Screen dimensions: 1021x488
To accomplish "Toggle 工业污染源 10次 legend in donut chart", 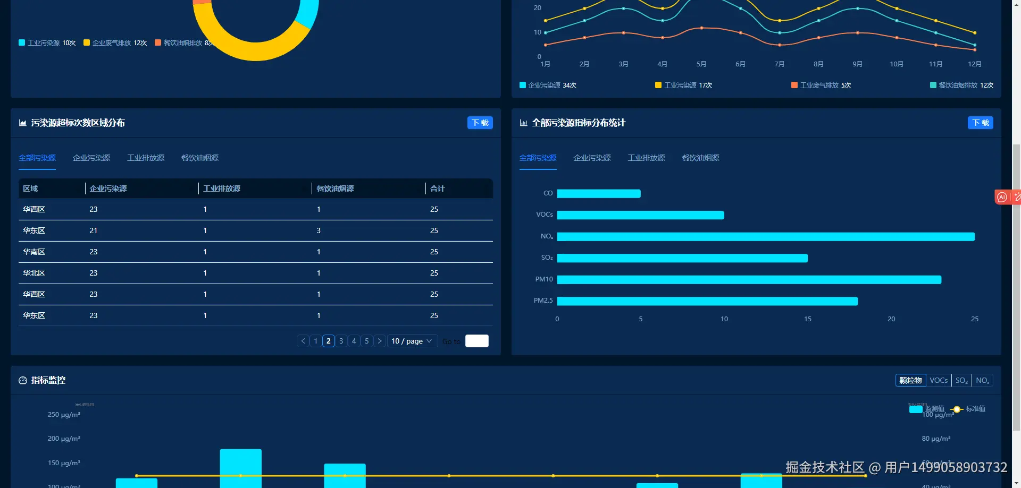I will click(47, 42).
